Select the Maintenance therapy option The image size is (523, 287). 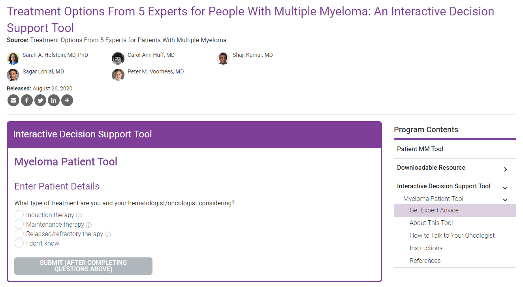click(19, 224)
